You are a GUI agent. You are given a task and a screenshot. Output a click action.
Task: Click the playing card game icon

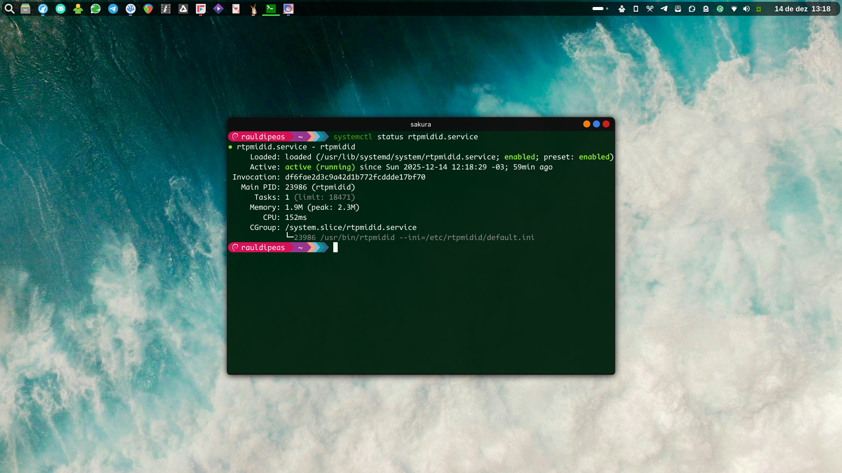click(x=236, y=9)
